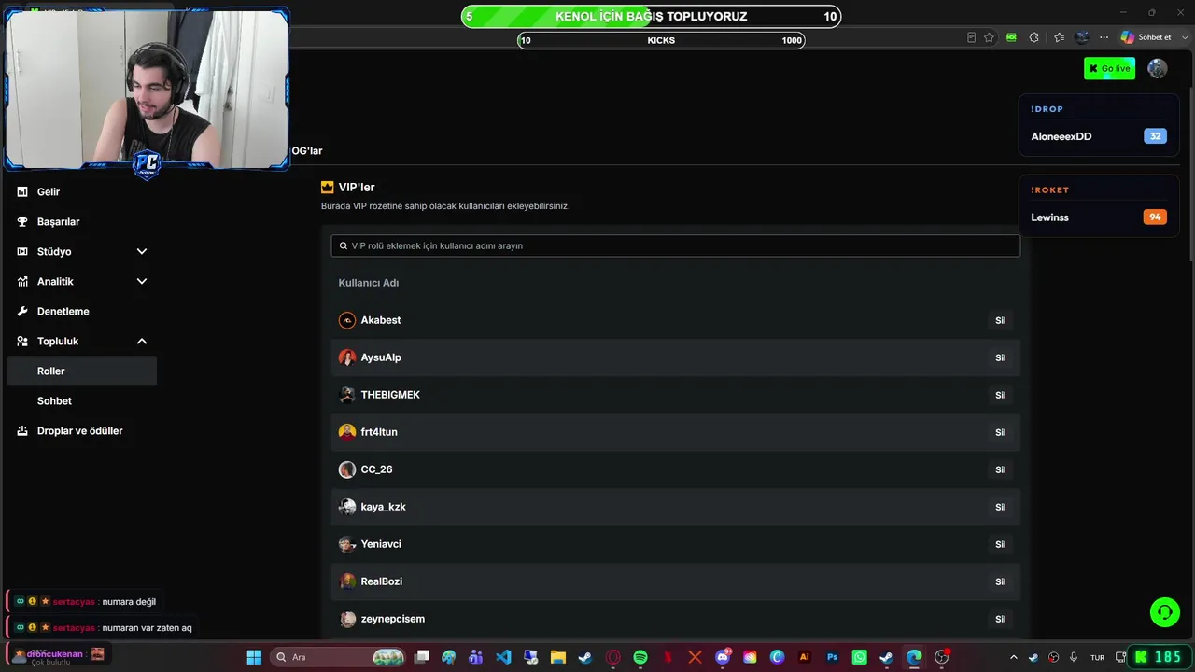Viewport: 1195px width, 672px height.
Task: Open the favorites list icon
Action: point(1059,37)
